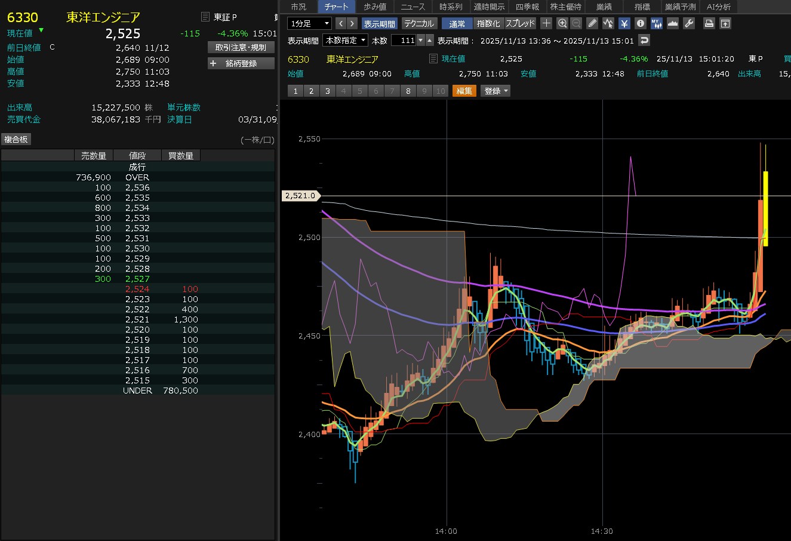Expand the 本数指定 period type dropdown

pos(345,40)
